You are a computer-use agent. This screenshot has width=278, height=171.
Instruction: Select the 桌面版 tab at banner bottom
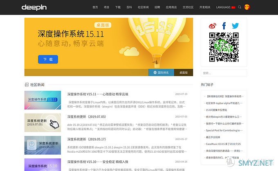(x=184, y=72)
